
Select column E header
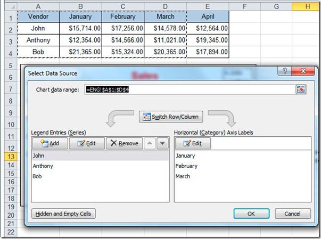[208, 6]
